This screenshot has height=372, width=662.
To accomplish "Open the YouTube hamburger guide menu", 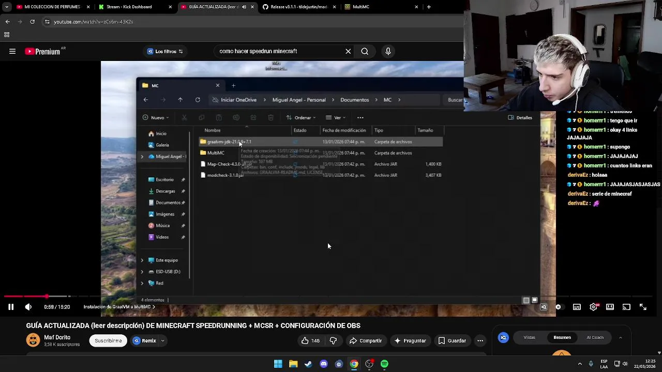I will pyautogui.click(x=12, y=51).
